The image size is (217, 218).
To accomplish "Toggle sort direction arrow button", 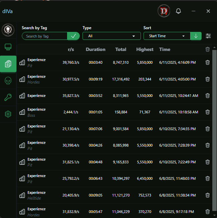I will click(196, 36).
